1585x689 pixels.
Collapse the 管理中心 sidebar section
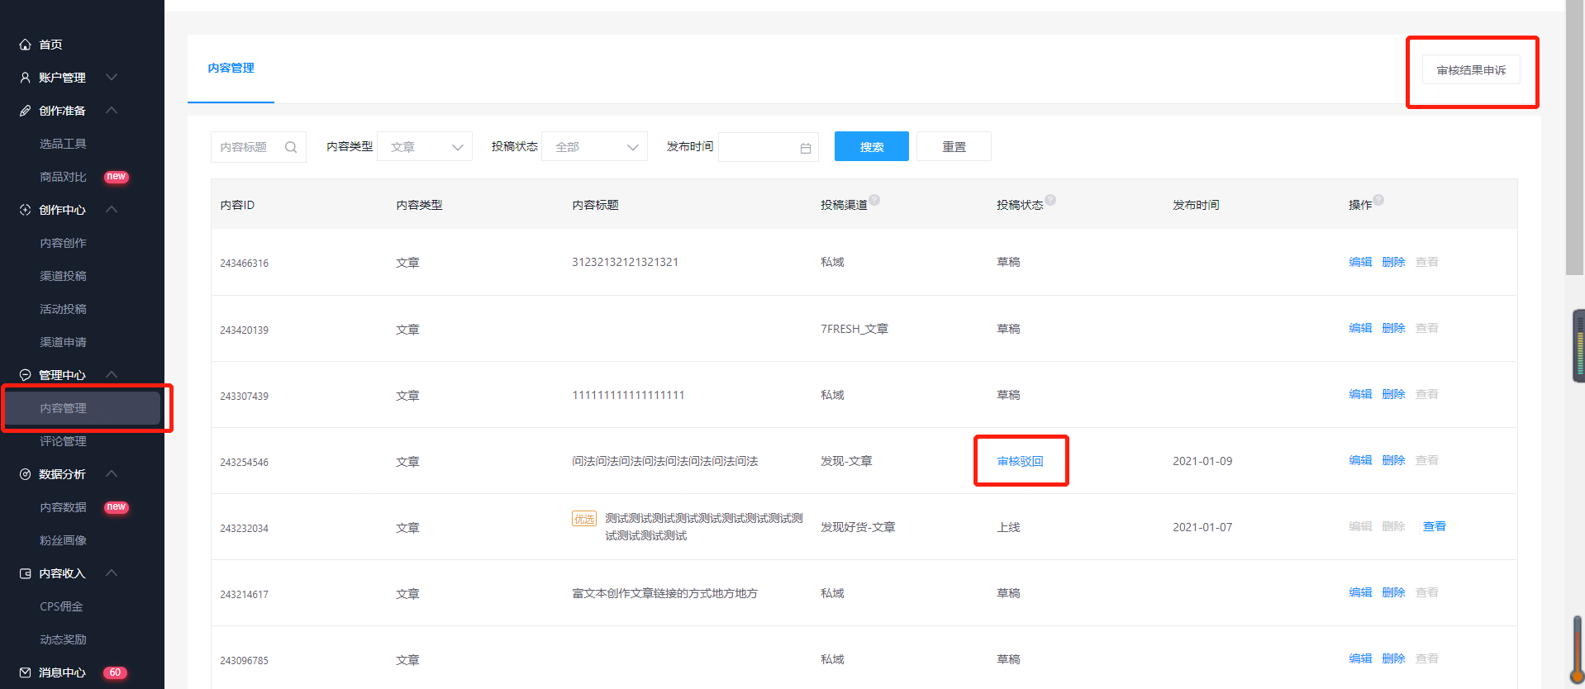click(x=112, y=375)
